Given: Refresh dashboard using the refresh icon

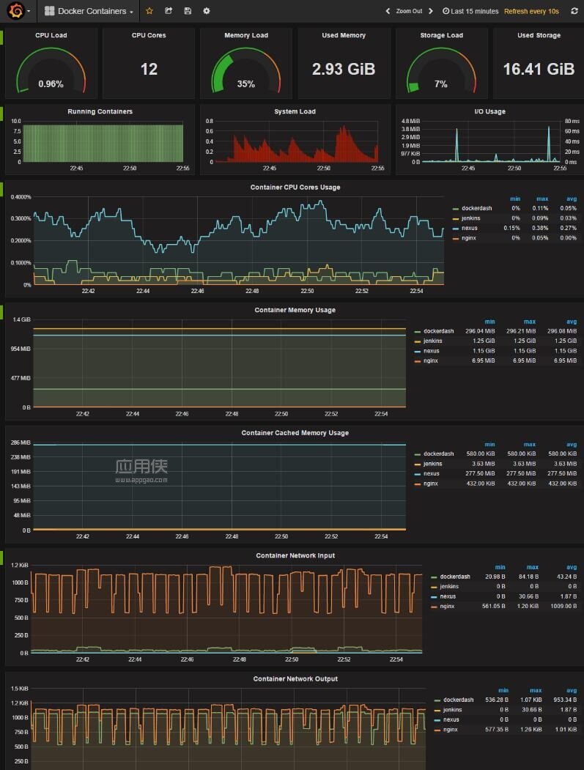Looking at the screenshot, I should click(x=574, y=11).
